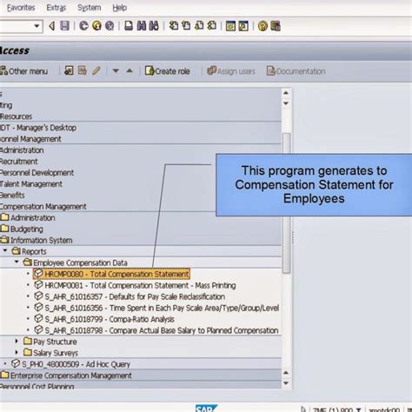412x412 pixels.
Task: Click the bottom scroll-up arrow near Enterprise Compensation
Action: pyautogui.click(x=286, y=373)
